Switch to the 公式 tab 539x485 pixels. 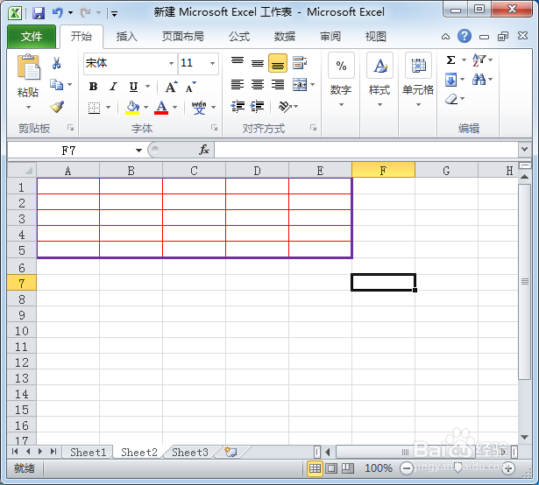coord(239,37)
